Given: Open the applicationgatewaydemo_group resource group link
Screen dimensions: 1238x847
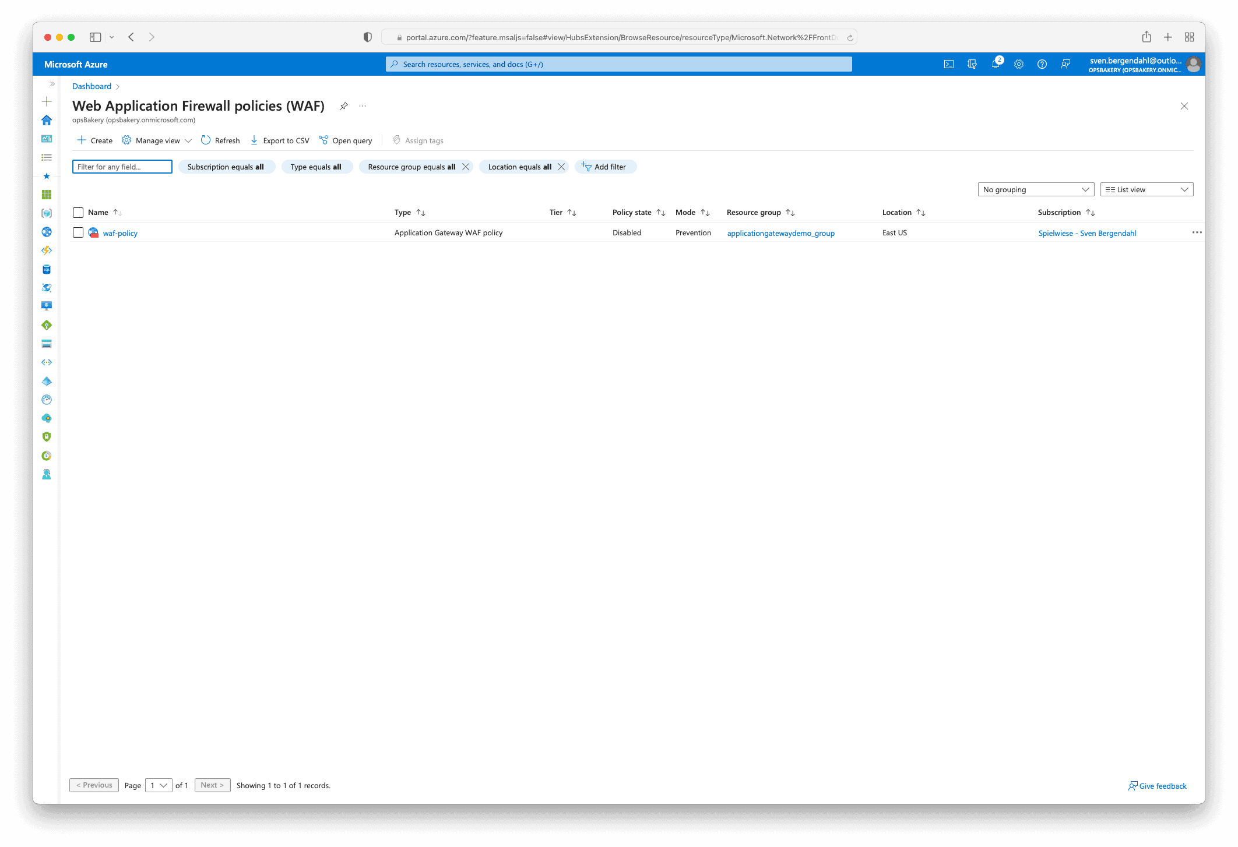Looking at the screenshot, I should (780, 233).
